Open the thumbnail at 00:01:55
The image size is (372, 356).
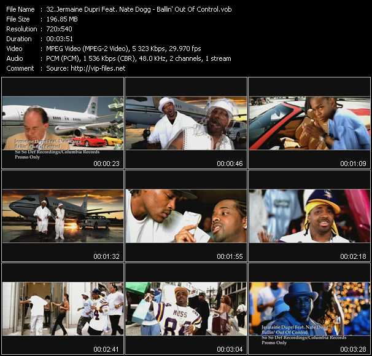point(186,216)
